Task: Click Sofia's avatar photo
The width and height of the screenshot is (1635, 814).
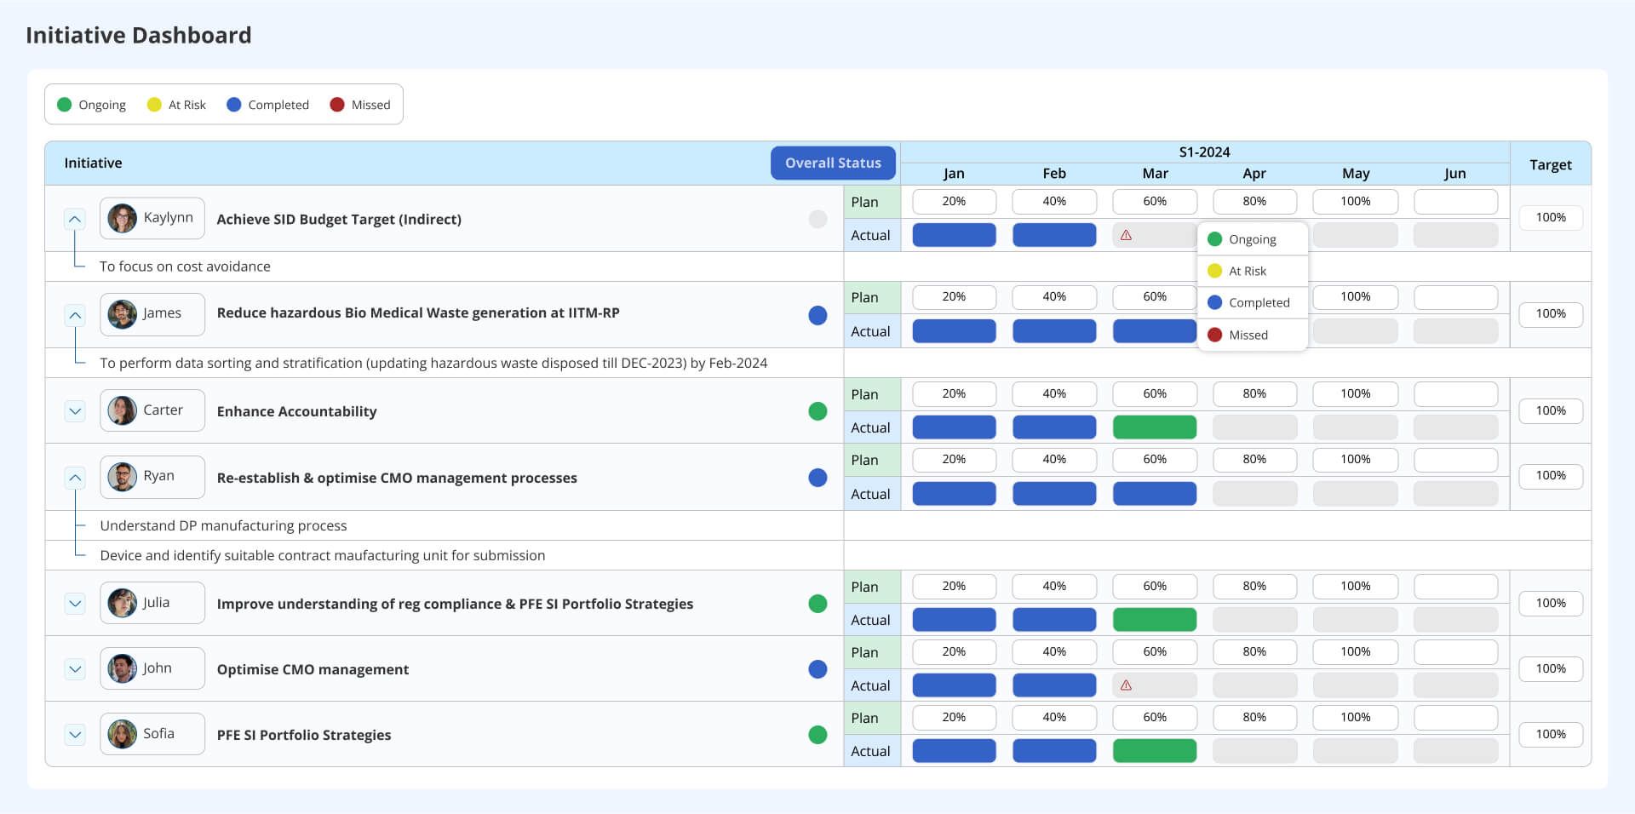Action: tap(122, 733)
